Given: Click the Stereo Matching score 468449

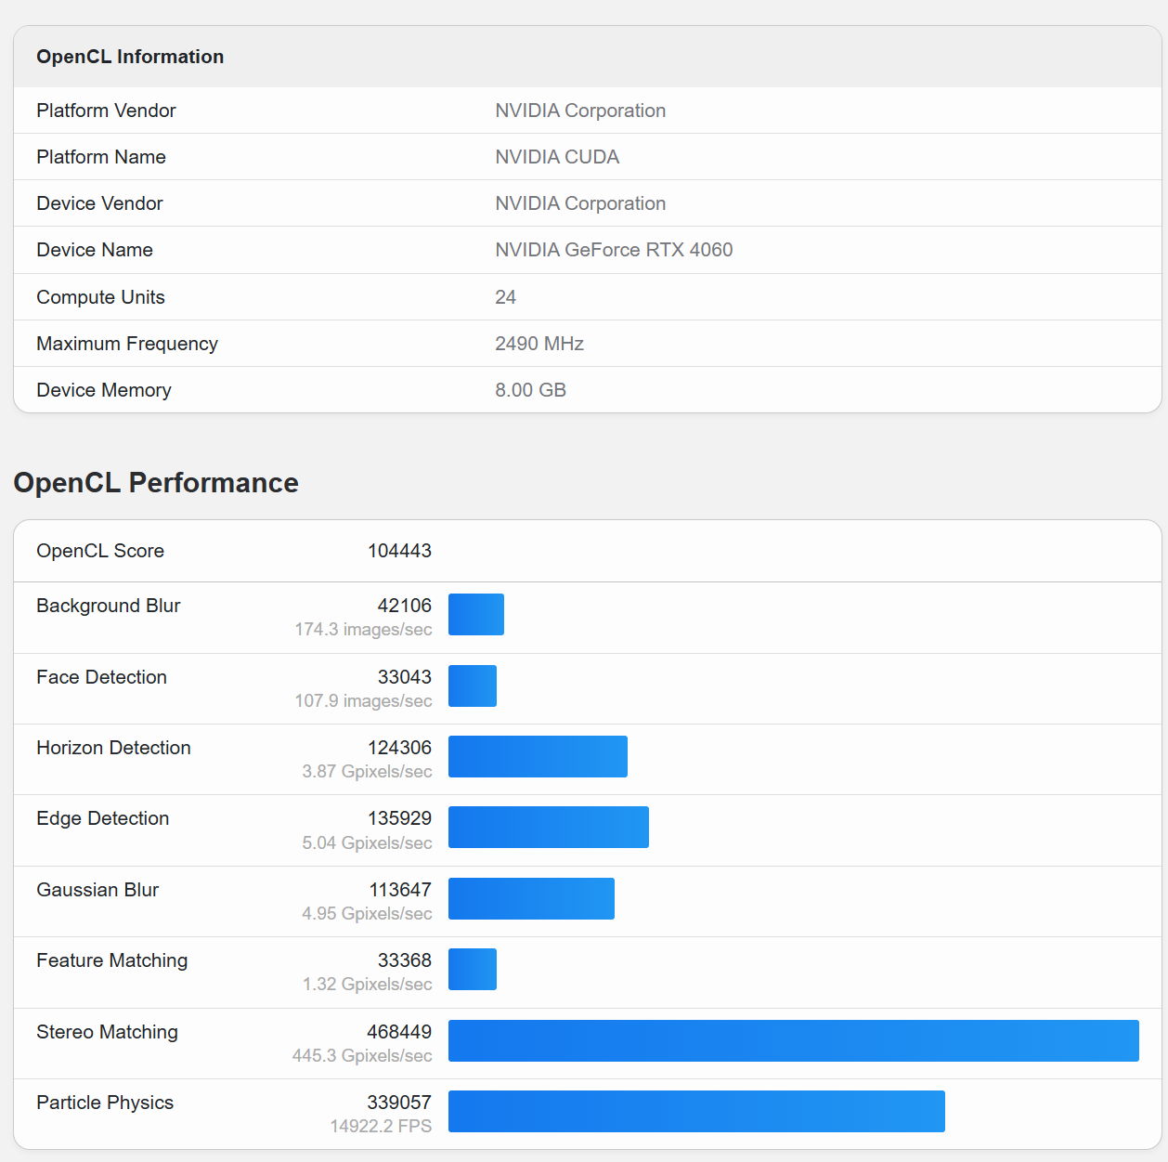Looking at the screenshot, I should pos(399,1032).
